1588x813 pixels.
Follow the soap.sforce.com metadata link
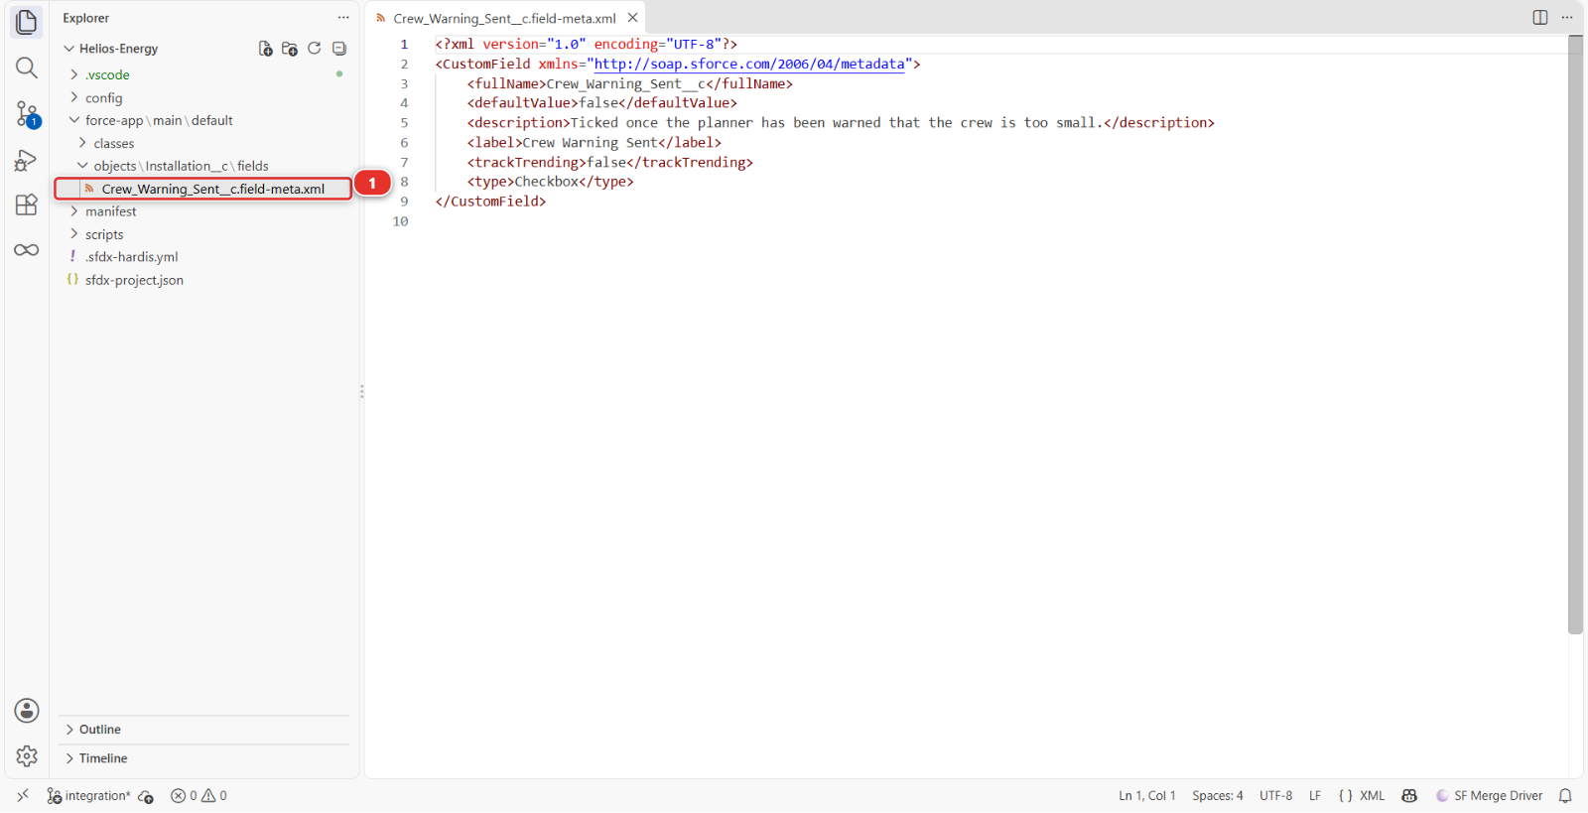(749, 65)
